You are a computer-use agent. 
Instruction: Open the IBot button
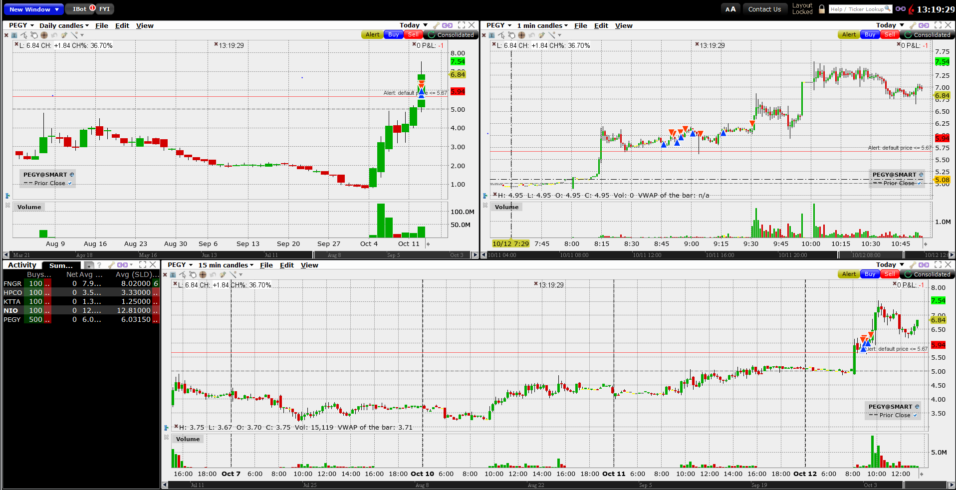80,9
